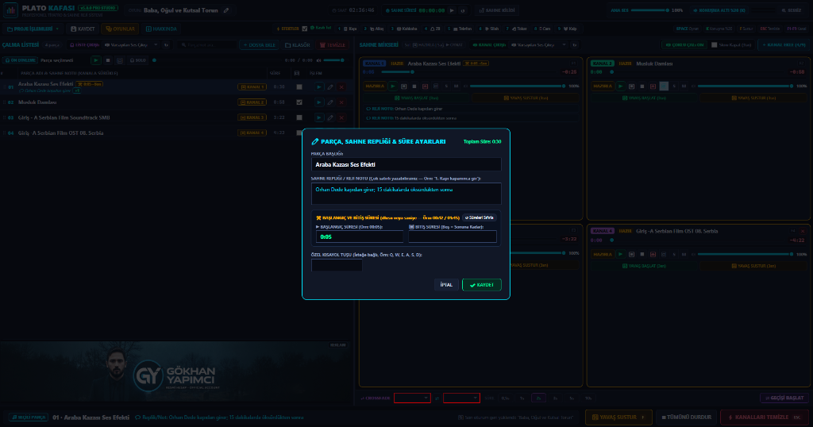Stop Kanal 2 in the mixer
Viewport: 813px width, 427px height.
642,86
